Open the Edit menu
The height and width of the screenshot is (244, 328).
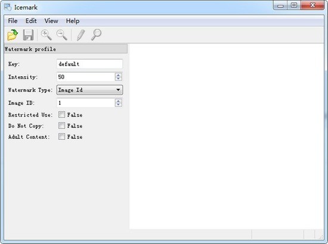coord(31,21)
